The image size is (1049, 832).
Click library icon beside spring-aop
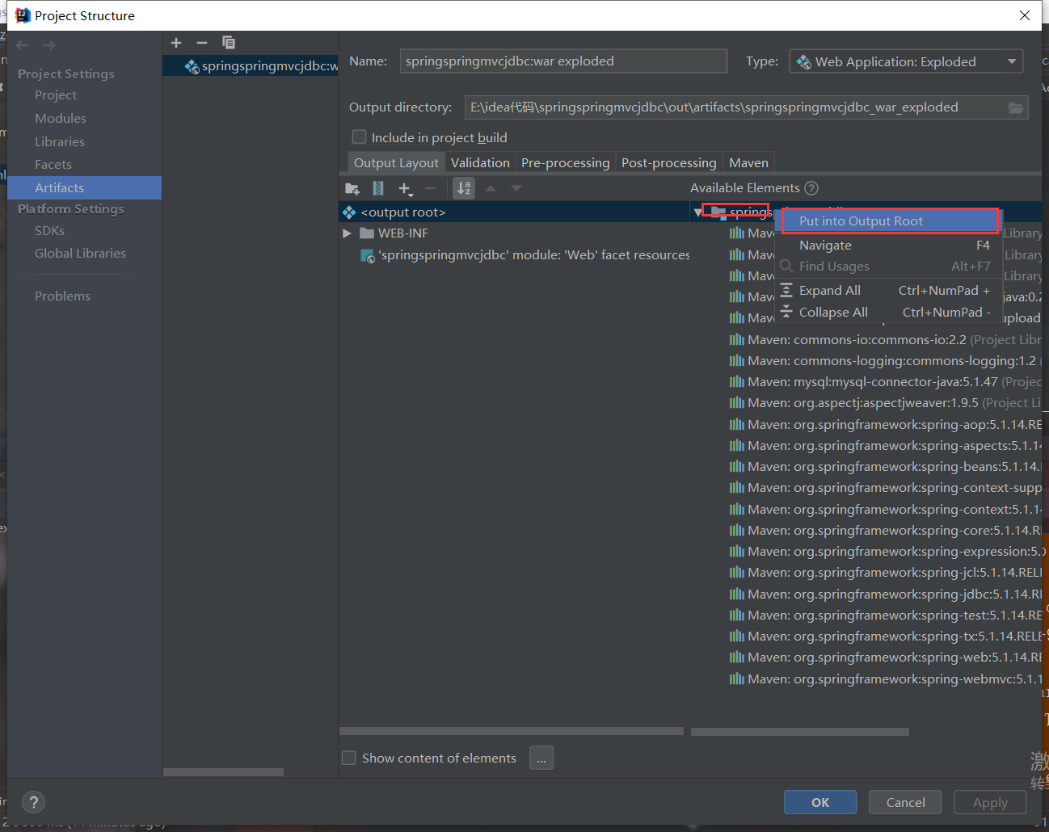(x=737, y=424)
